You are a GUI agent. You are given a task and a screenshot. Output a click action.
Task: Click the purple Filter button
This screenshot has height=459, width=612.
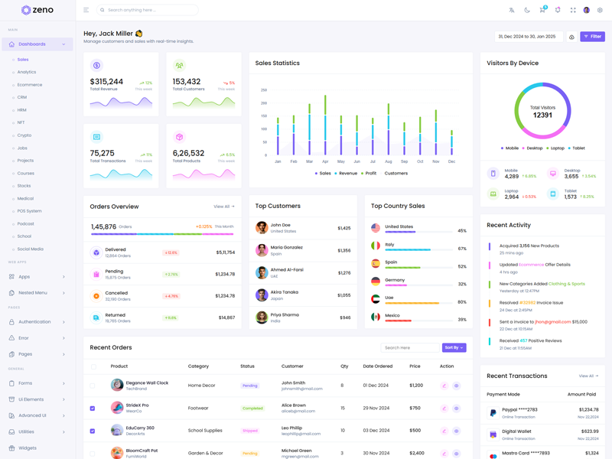tap(592, 37)
